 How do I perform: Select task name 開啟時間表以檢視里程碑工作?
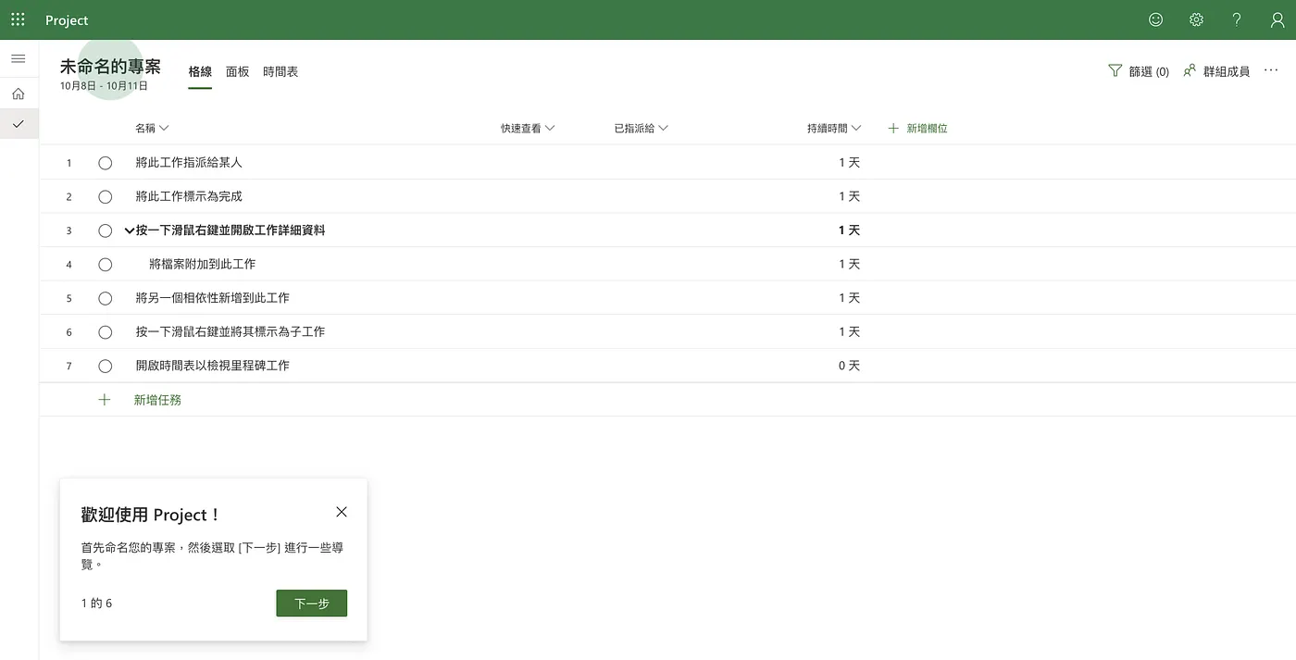coord(213,366)
